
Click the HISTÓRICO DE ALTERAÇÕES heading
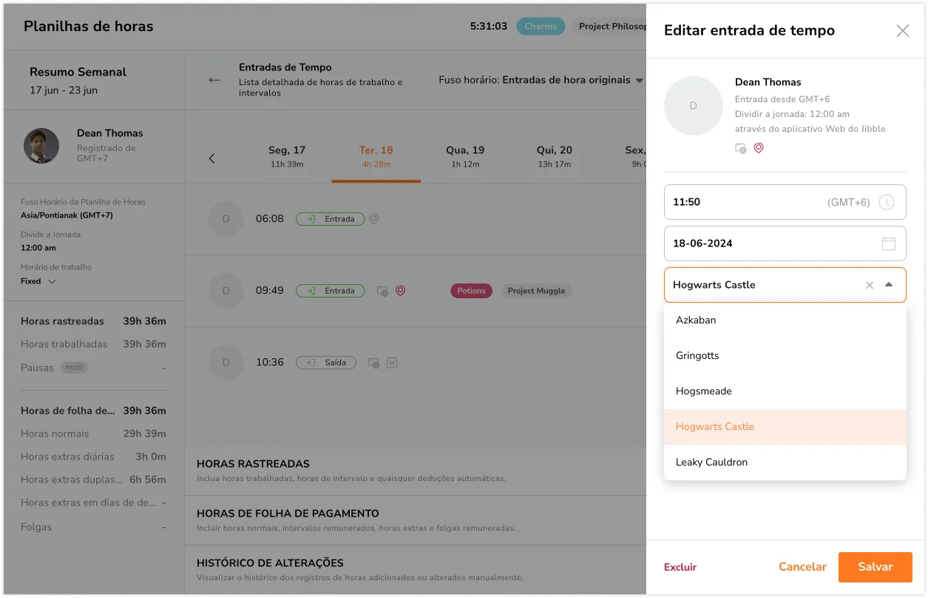pyautogui.click(x=270, y=563)
